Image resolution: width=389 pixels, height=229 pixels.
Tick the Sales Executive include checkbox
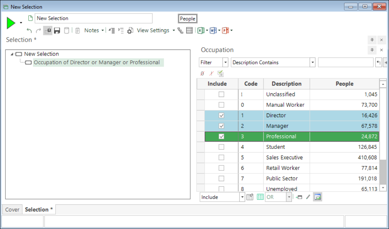pyautogui.click(x=221, y=158)
